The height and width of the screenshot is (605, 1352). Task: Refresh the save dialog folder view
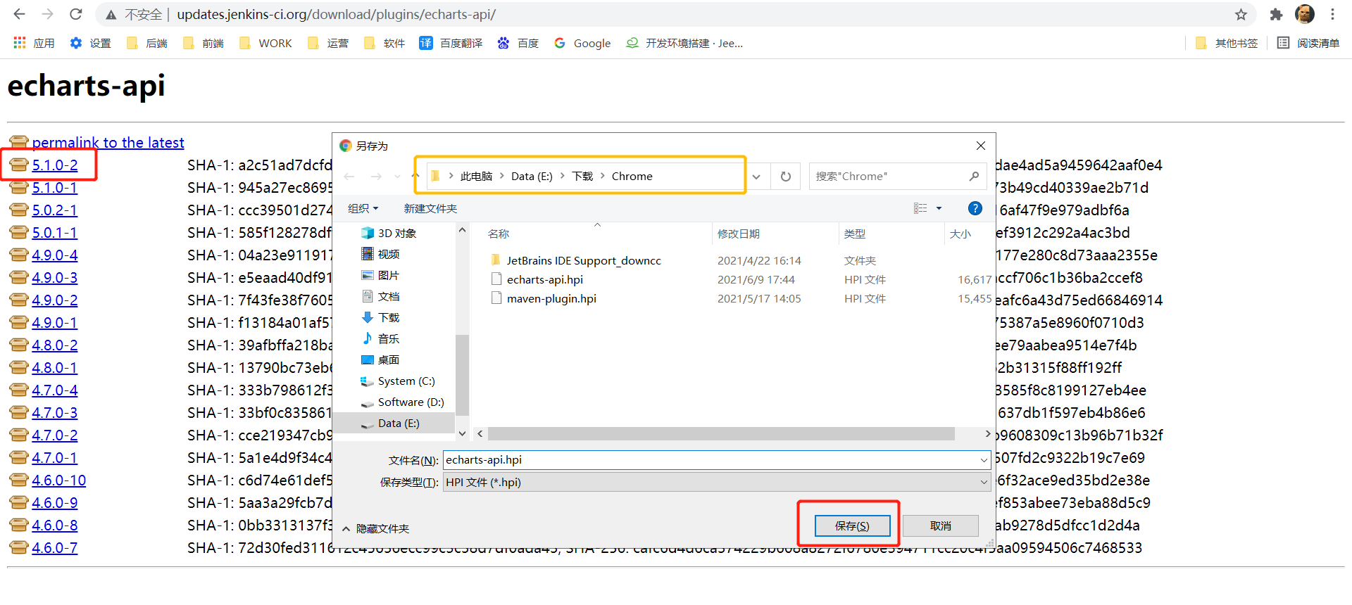[786, 176]
